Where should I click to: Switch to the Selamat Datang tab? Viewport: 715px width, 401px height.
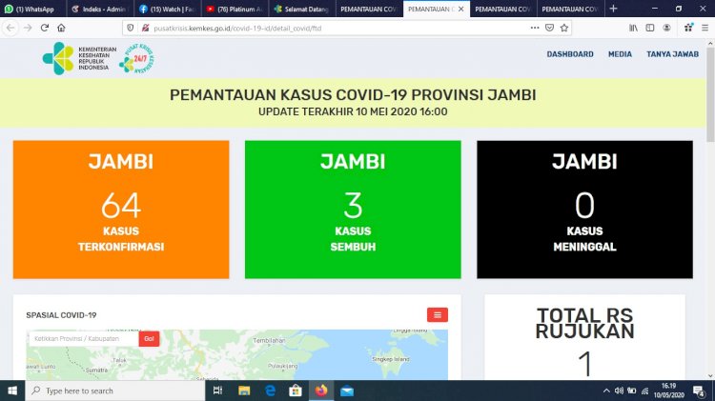pyautogui.click(x=301, y=9)
